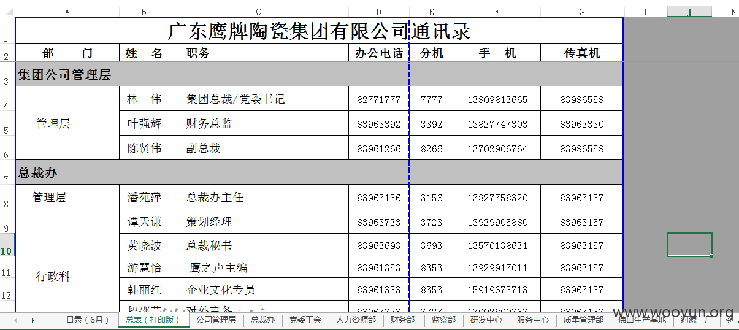This screenshot has width=739, height=330.
Task: Click the name cell 林 伟
Action: coord(144,99)
